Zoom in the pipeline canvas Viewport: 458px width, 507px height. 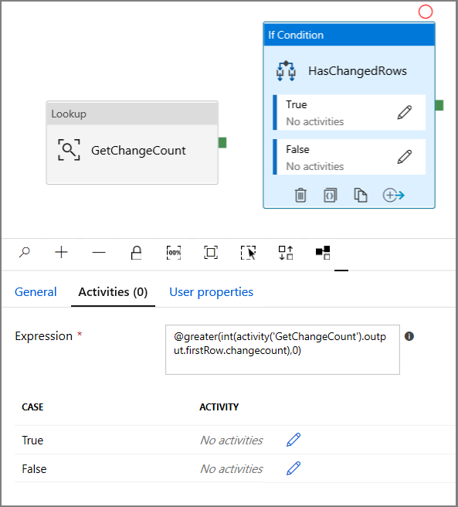pyautogui.click(x=61, y=252)
